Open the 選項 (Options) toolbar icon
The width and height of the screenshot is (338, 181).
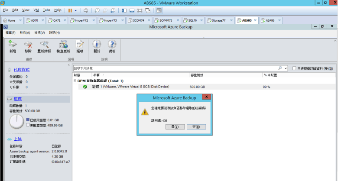point(80,45)
